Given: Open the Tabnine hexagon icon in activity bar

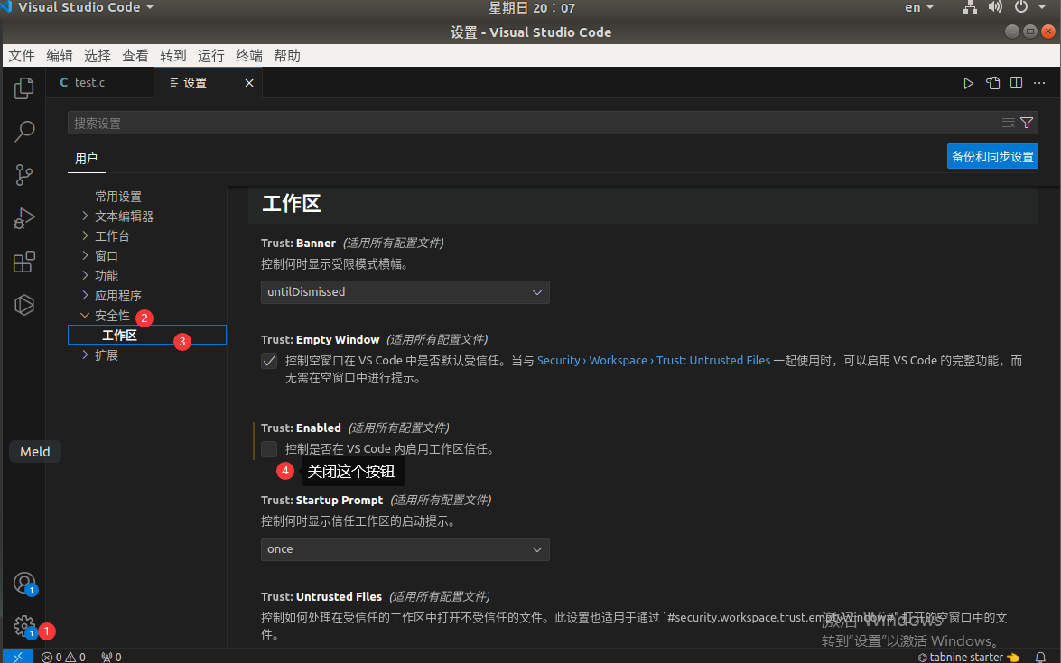Looking at the screenshot, I should tap(24, 305).
